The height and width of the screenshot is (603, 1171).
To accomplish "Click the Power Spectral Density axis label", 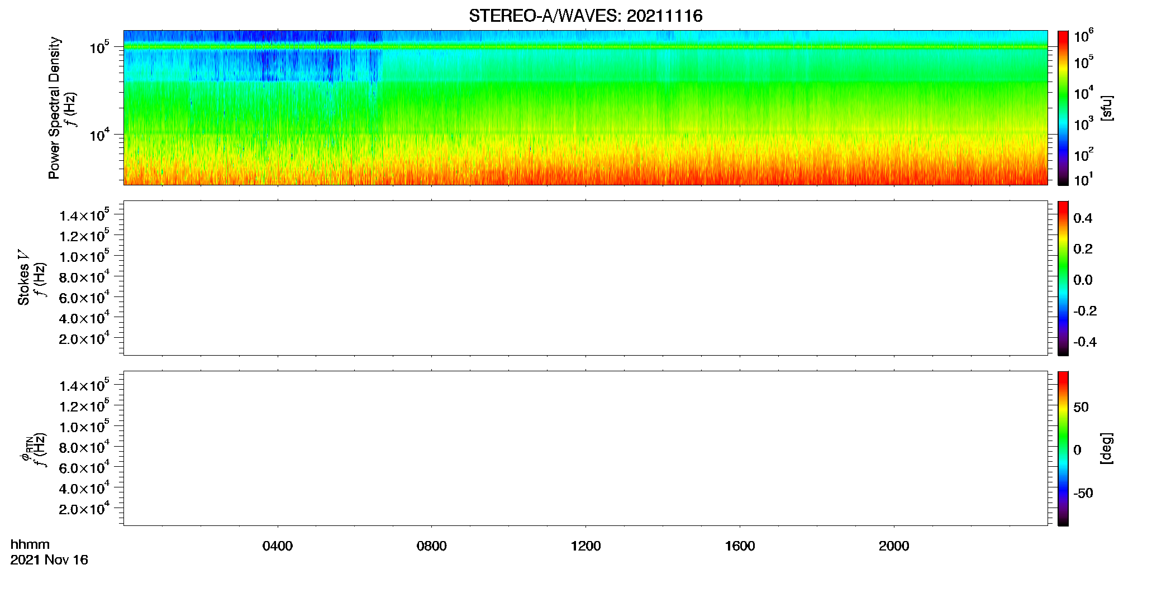I will [x=54, y=108].
